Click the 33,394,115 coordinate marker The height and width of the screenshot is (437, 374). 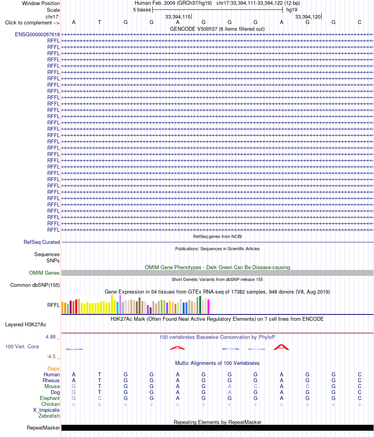pyautogui.click(x=178, y=17)
